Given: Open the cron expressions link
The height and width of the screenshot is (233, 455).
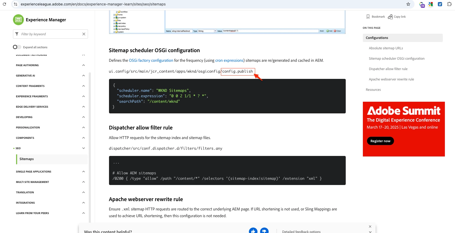Looking at the screenshot, I should [229, 60].
